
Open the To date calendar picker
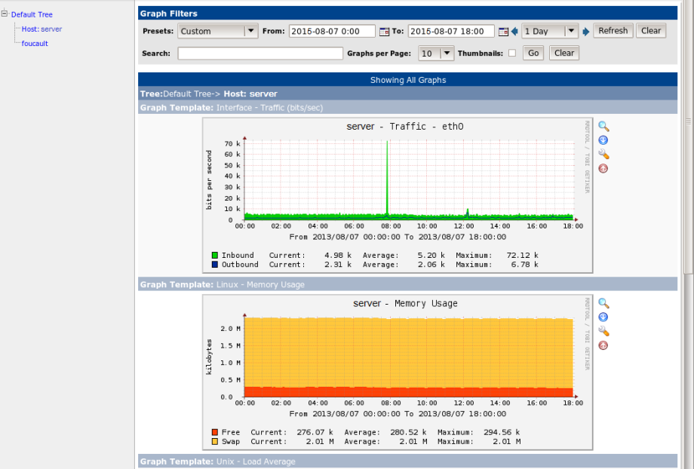(x=503, y=32)
